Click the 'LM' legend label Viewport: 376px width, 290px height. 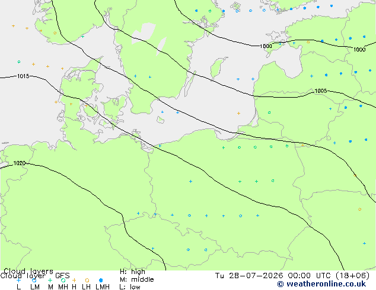[35, 286]
